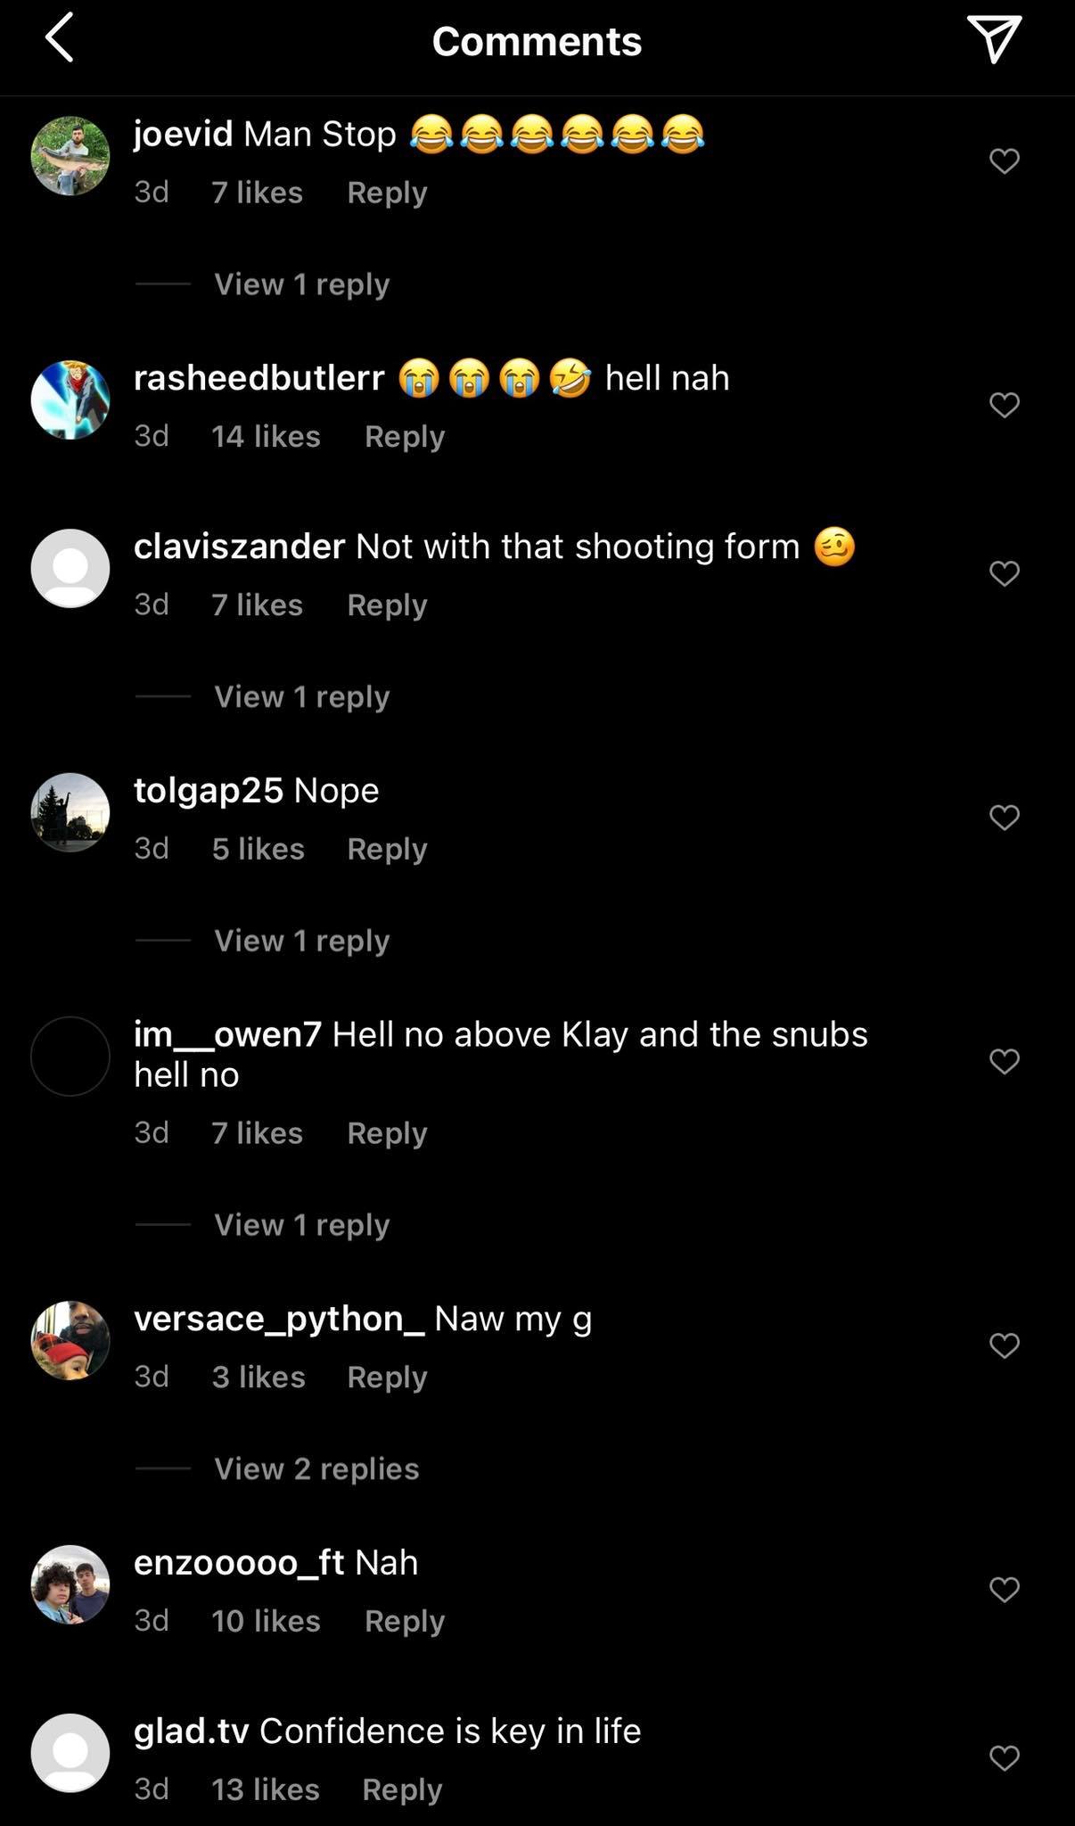
Task: Expand the reply under joevid's comment
Action: 301,284
